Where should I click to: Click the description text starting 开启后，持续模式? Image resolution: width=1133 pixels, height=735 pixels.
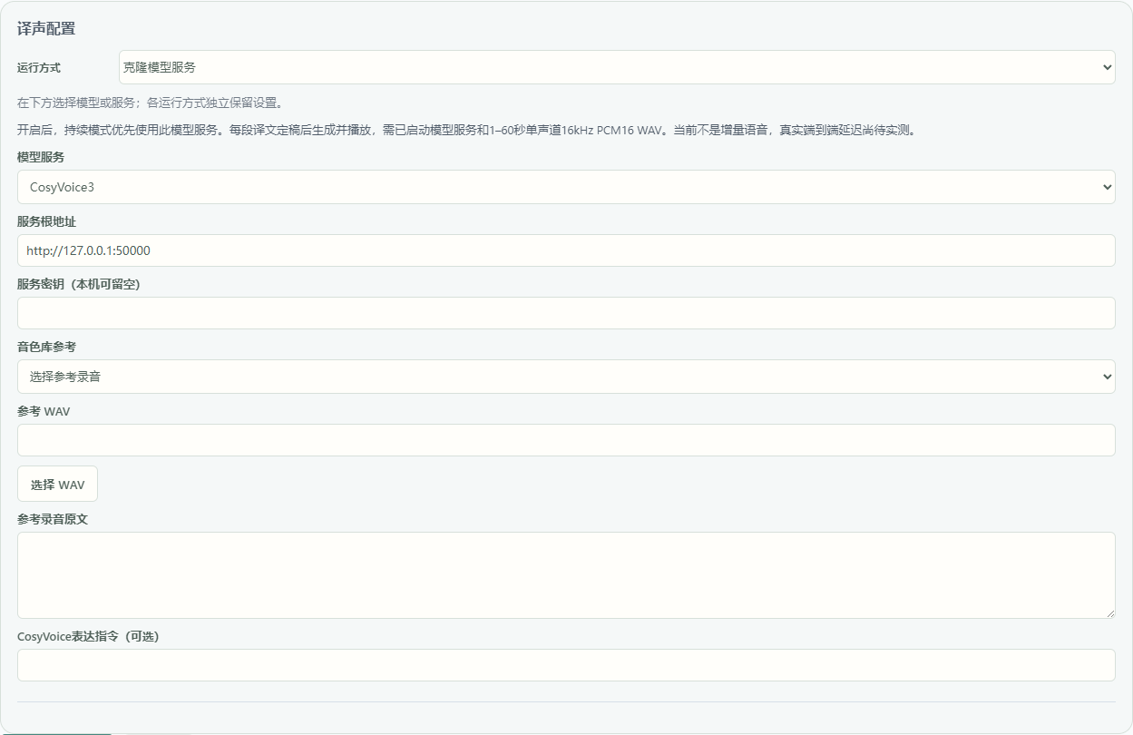[x=467, y=130]
